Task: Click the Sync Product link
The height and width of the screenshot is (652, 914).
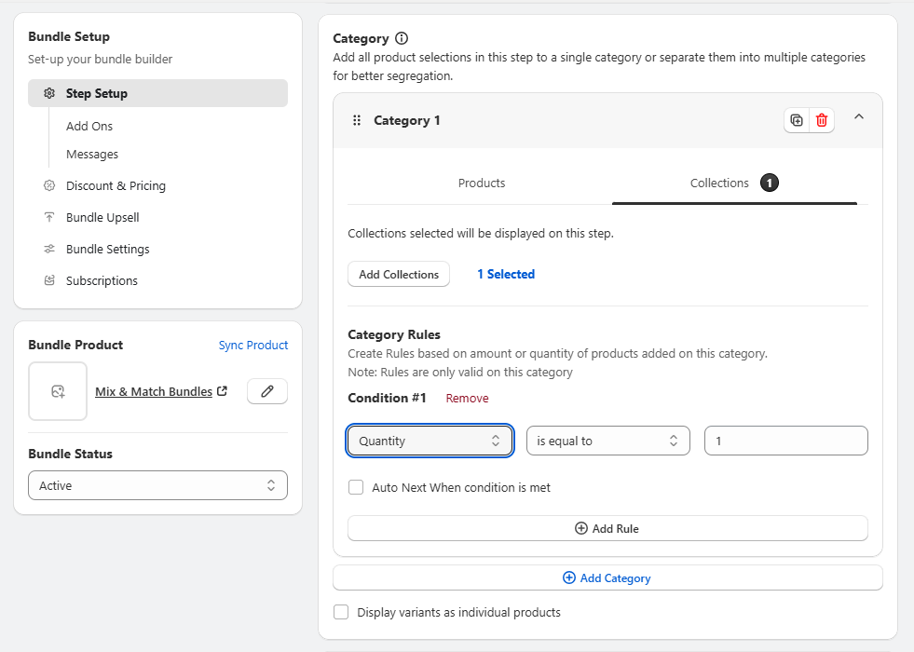Action: [253, 345]
